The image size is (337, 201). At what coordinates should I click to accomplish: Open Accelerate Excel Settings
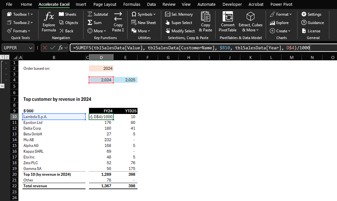311,14
